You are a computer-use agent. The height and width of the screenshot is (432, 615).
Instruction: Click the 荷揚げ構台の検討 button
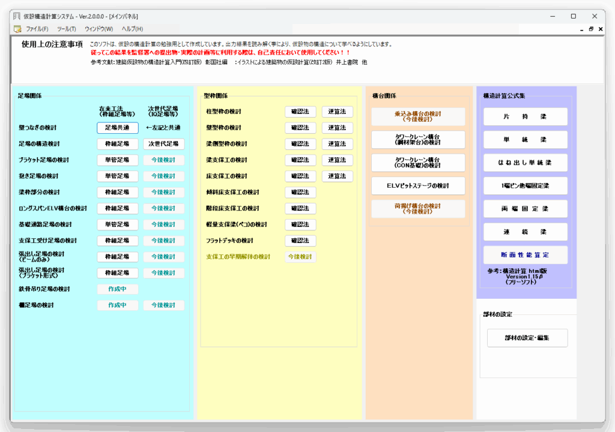click(418, 209)
